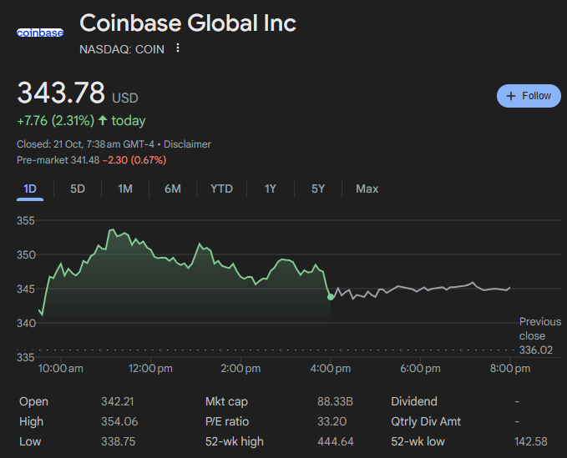Screen dimensions: 567x458
Task: Select the YTD time range
Action: tap(221, 189)
